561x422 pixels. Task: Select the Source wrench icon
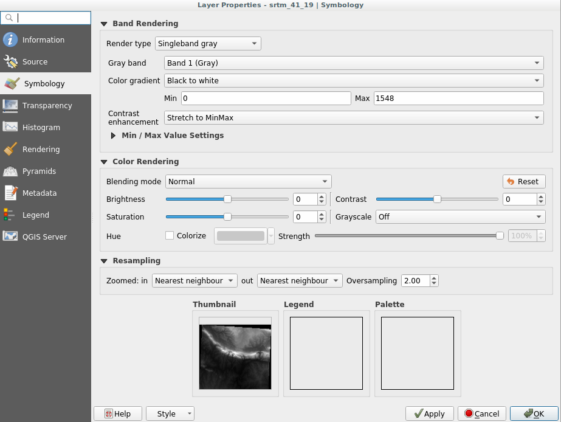pos(10,62)
